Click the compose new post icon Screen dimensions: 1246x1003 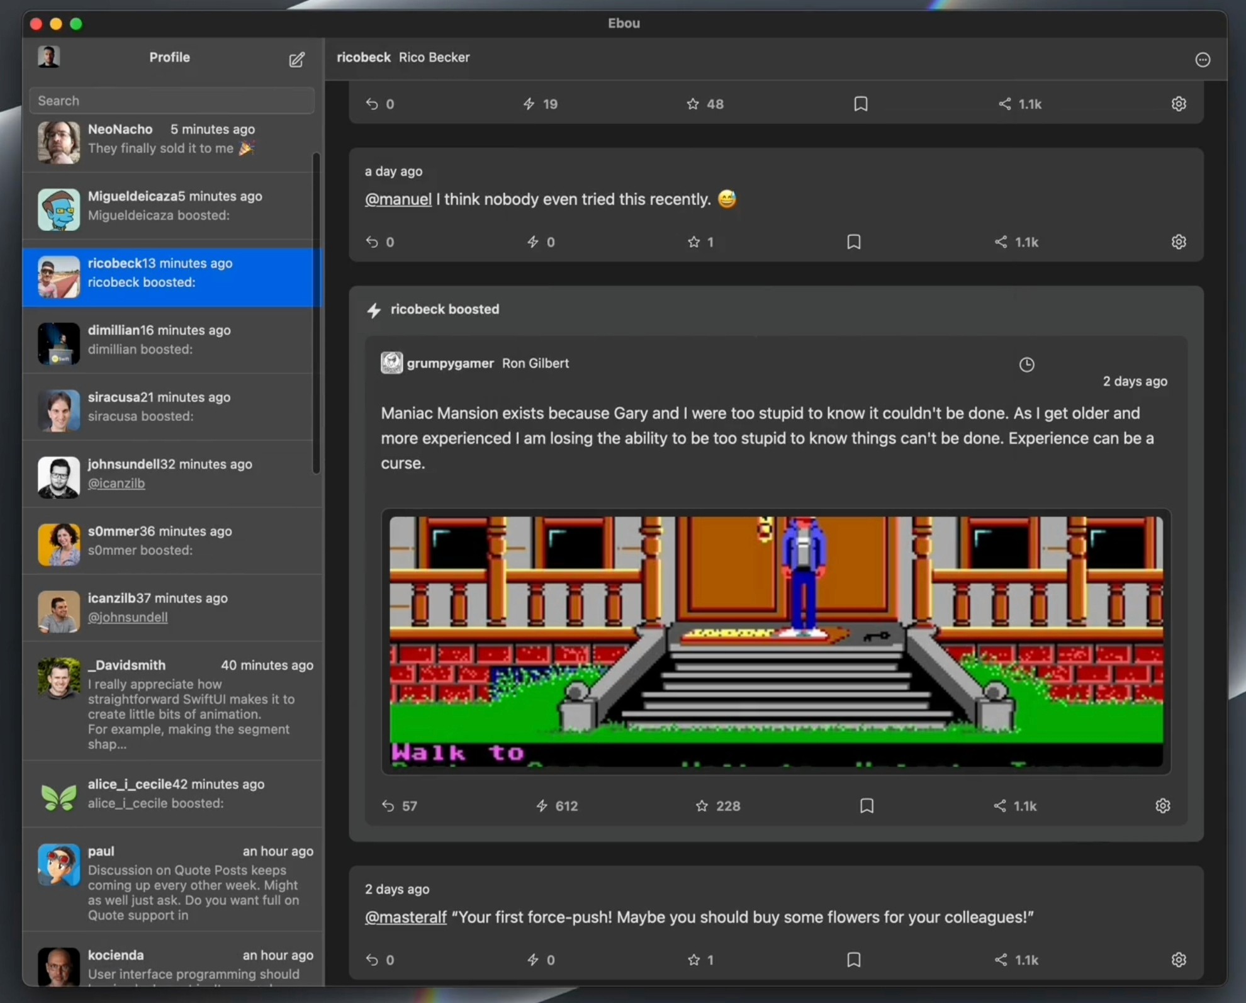(x=296, y=60)
